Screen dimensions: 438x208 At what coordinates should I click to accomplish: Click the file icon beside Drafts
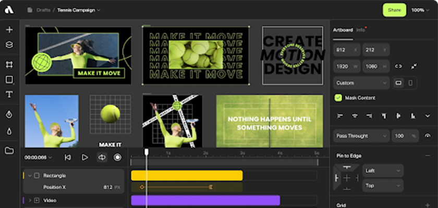pos(30,10)
